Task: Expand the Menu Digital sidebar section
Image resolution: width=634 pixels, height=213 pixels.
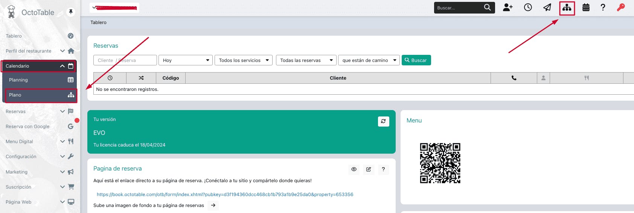Action: (x=62, y=141)
